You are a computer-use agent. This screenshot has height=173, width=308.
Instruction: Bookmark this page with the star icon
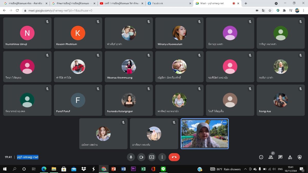coord(270,11)
